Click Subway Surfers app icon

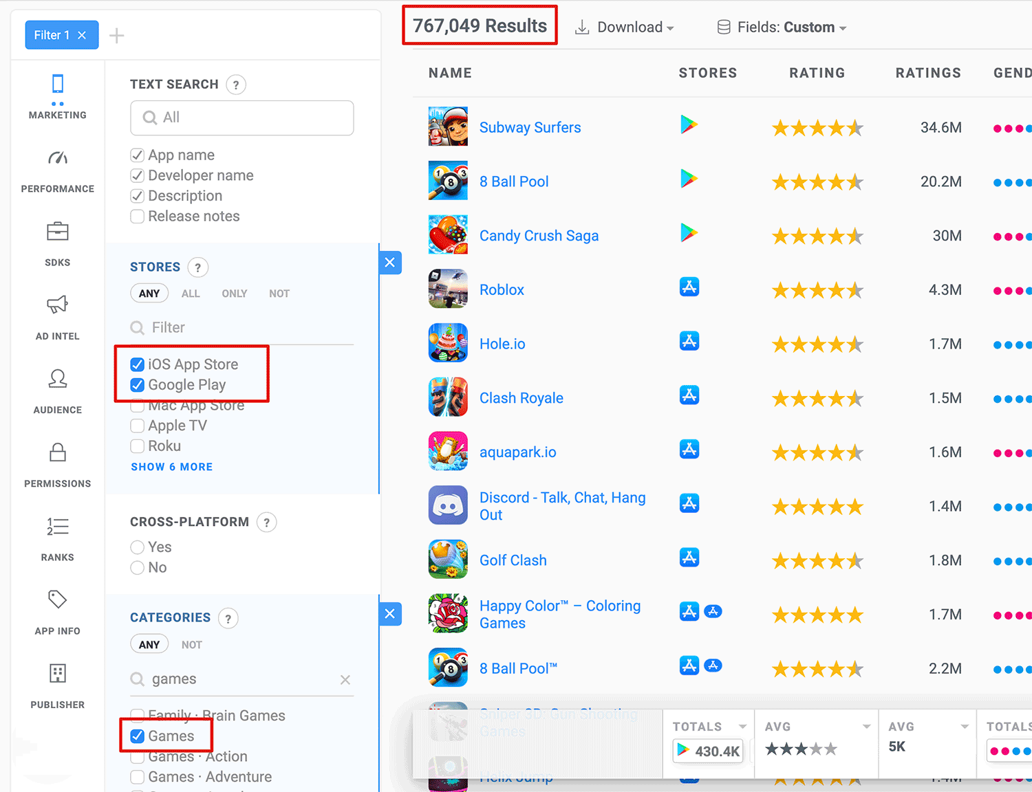[x=448, y=126]
